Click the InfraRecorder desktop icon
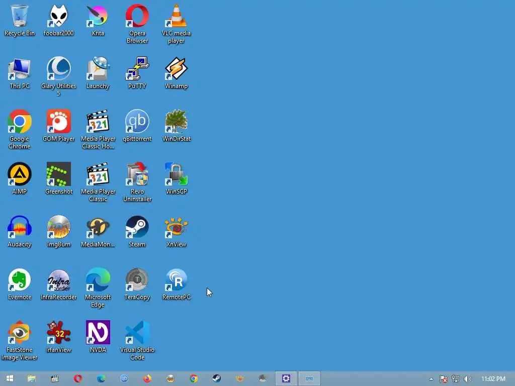This screenshot has width=515, height=386. (58, 284)
